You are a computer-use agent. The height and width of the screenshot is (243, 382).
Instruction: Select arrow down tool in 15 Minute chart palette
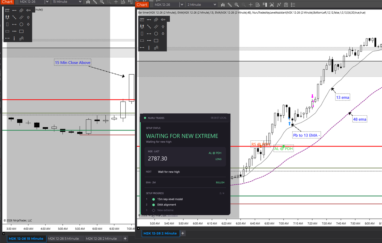tap(28, 24)
